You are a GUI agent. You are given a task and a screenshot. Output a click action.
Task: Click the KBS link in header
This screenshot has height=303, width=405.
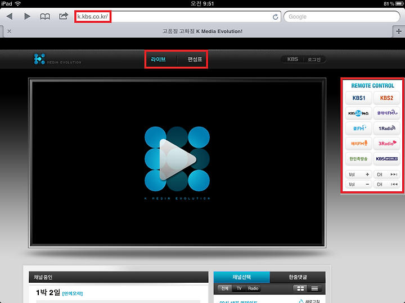(x=292, y=59)
